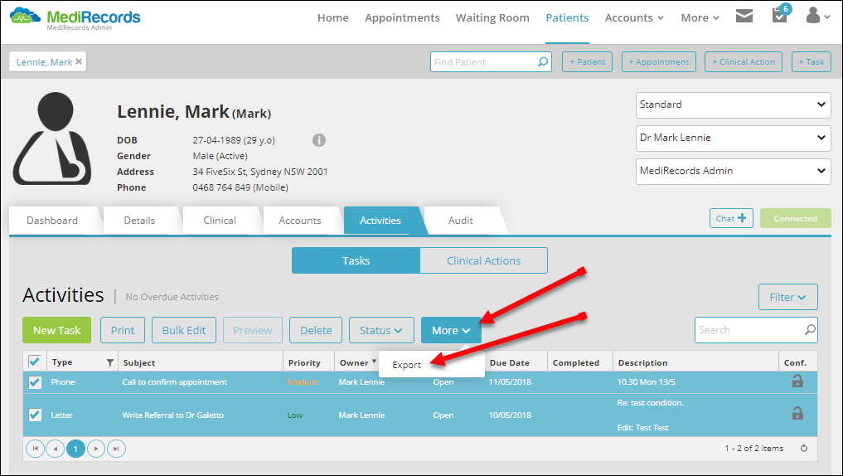Click the Delete button
The image size is (843, 476).
pos(316,330)
